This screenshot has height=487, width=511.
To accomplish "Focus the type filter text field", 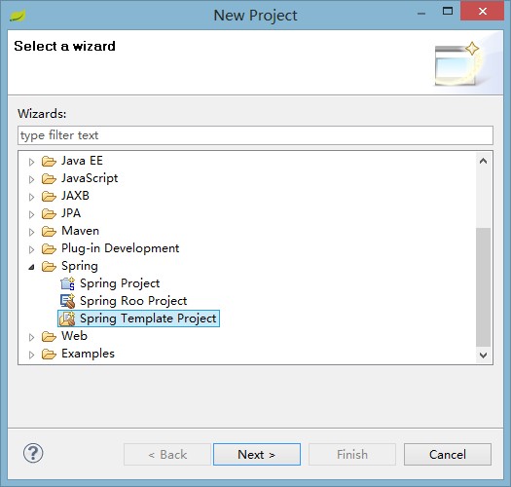I will pyautogui.click(x=255, y=135).
